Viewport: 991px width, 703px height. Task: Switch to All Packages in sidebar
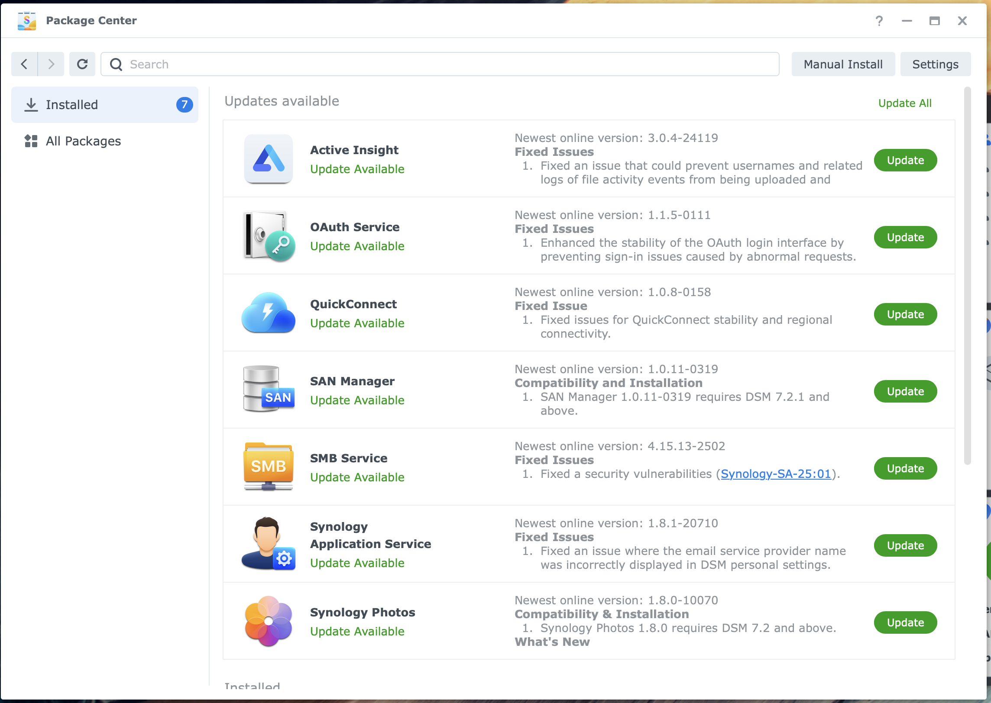83,141
